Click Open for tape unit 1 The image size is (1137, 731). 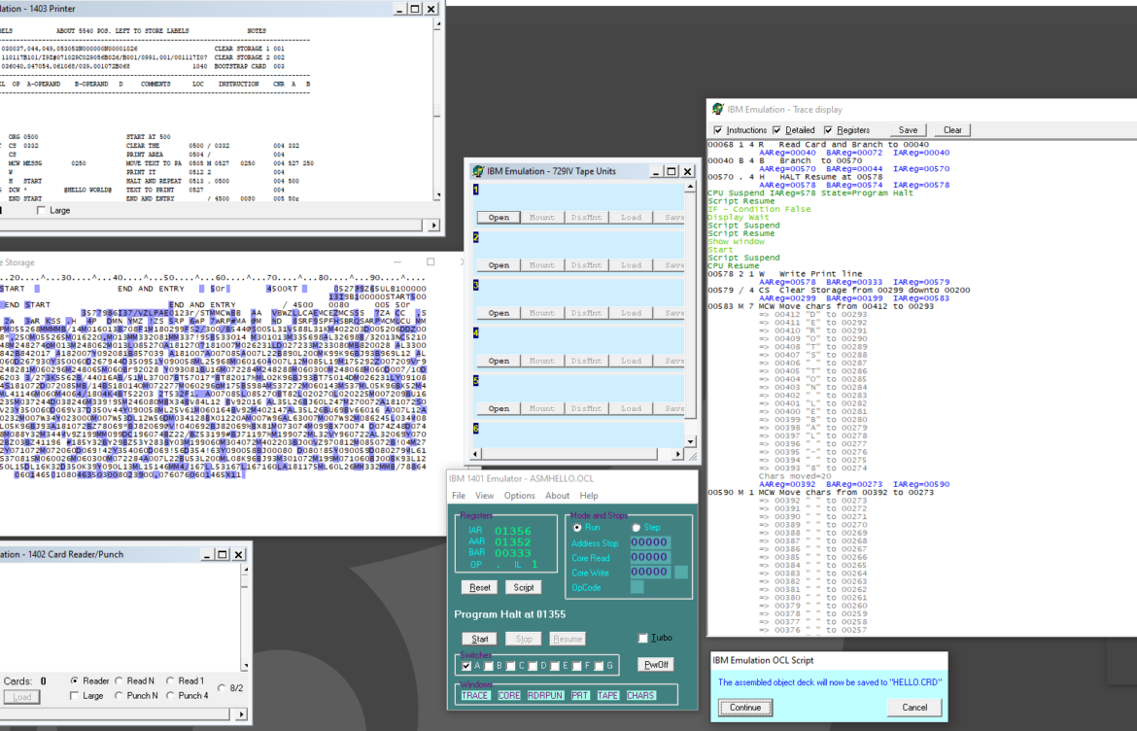coord(499,218)
